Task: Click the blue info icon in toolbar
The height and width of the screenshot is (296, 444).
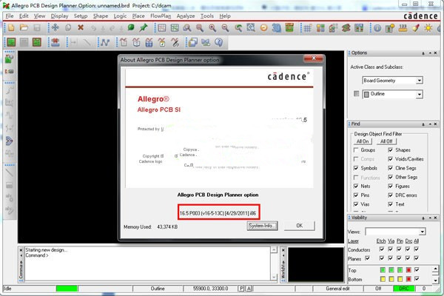Action: pos(377,28)
